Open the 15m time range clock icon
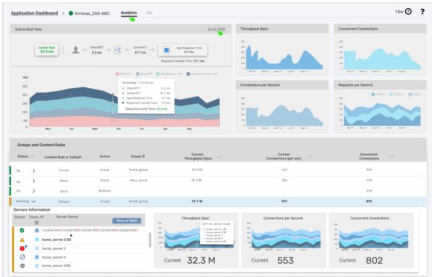The width and height of the screenshot is (432, 277). coord(408,12)
